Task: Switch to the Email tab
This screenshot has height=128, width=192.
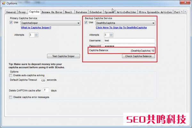Action: point(69,12)
